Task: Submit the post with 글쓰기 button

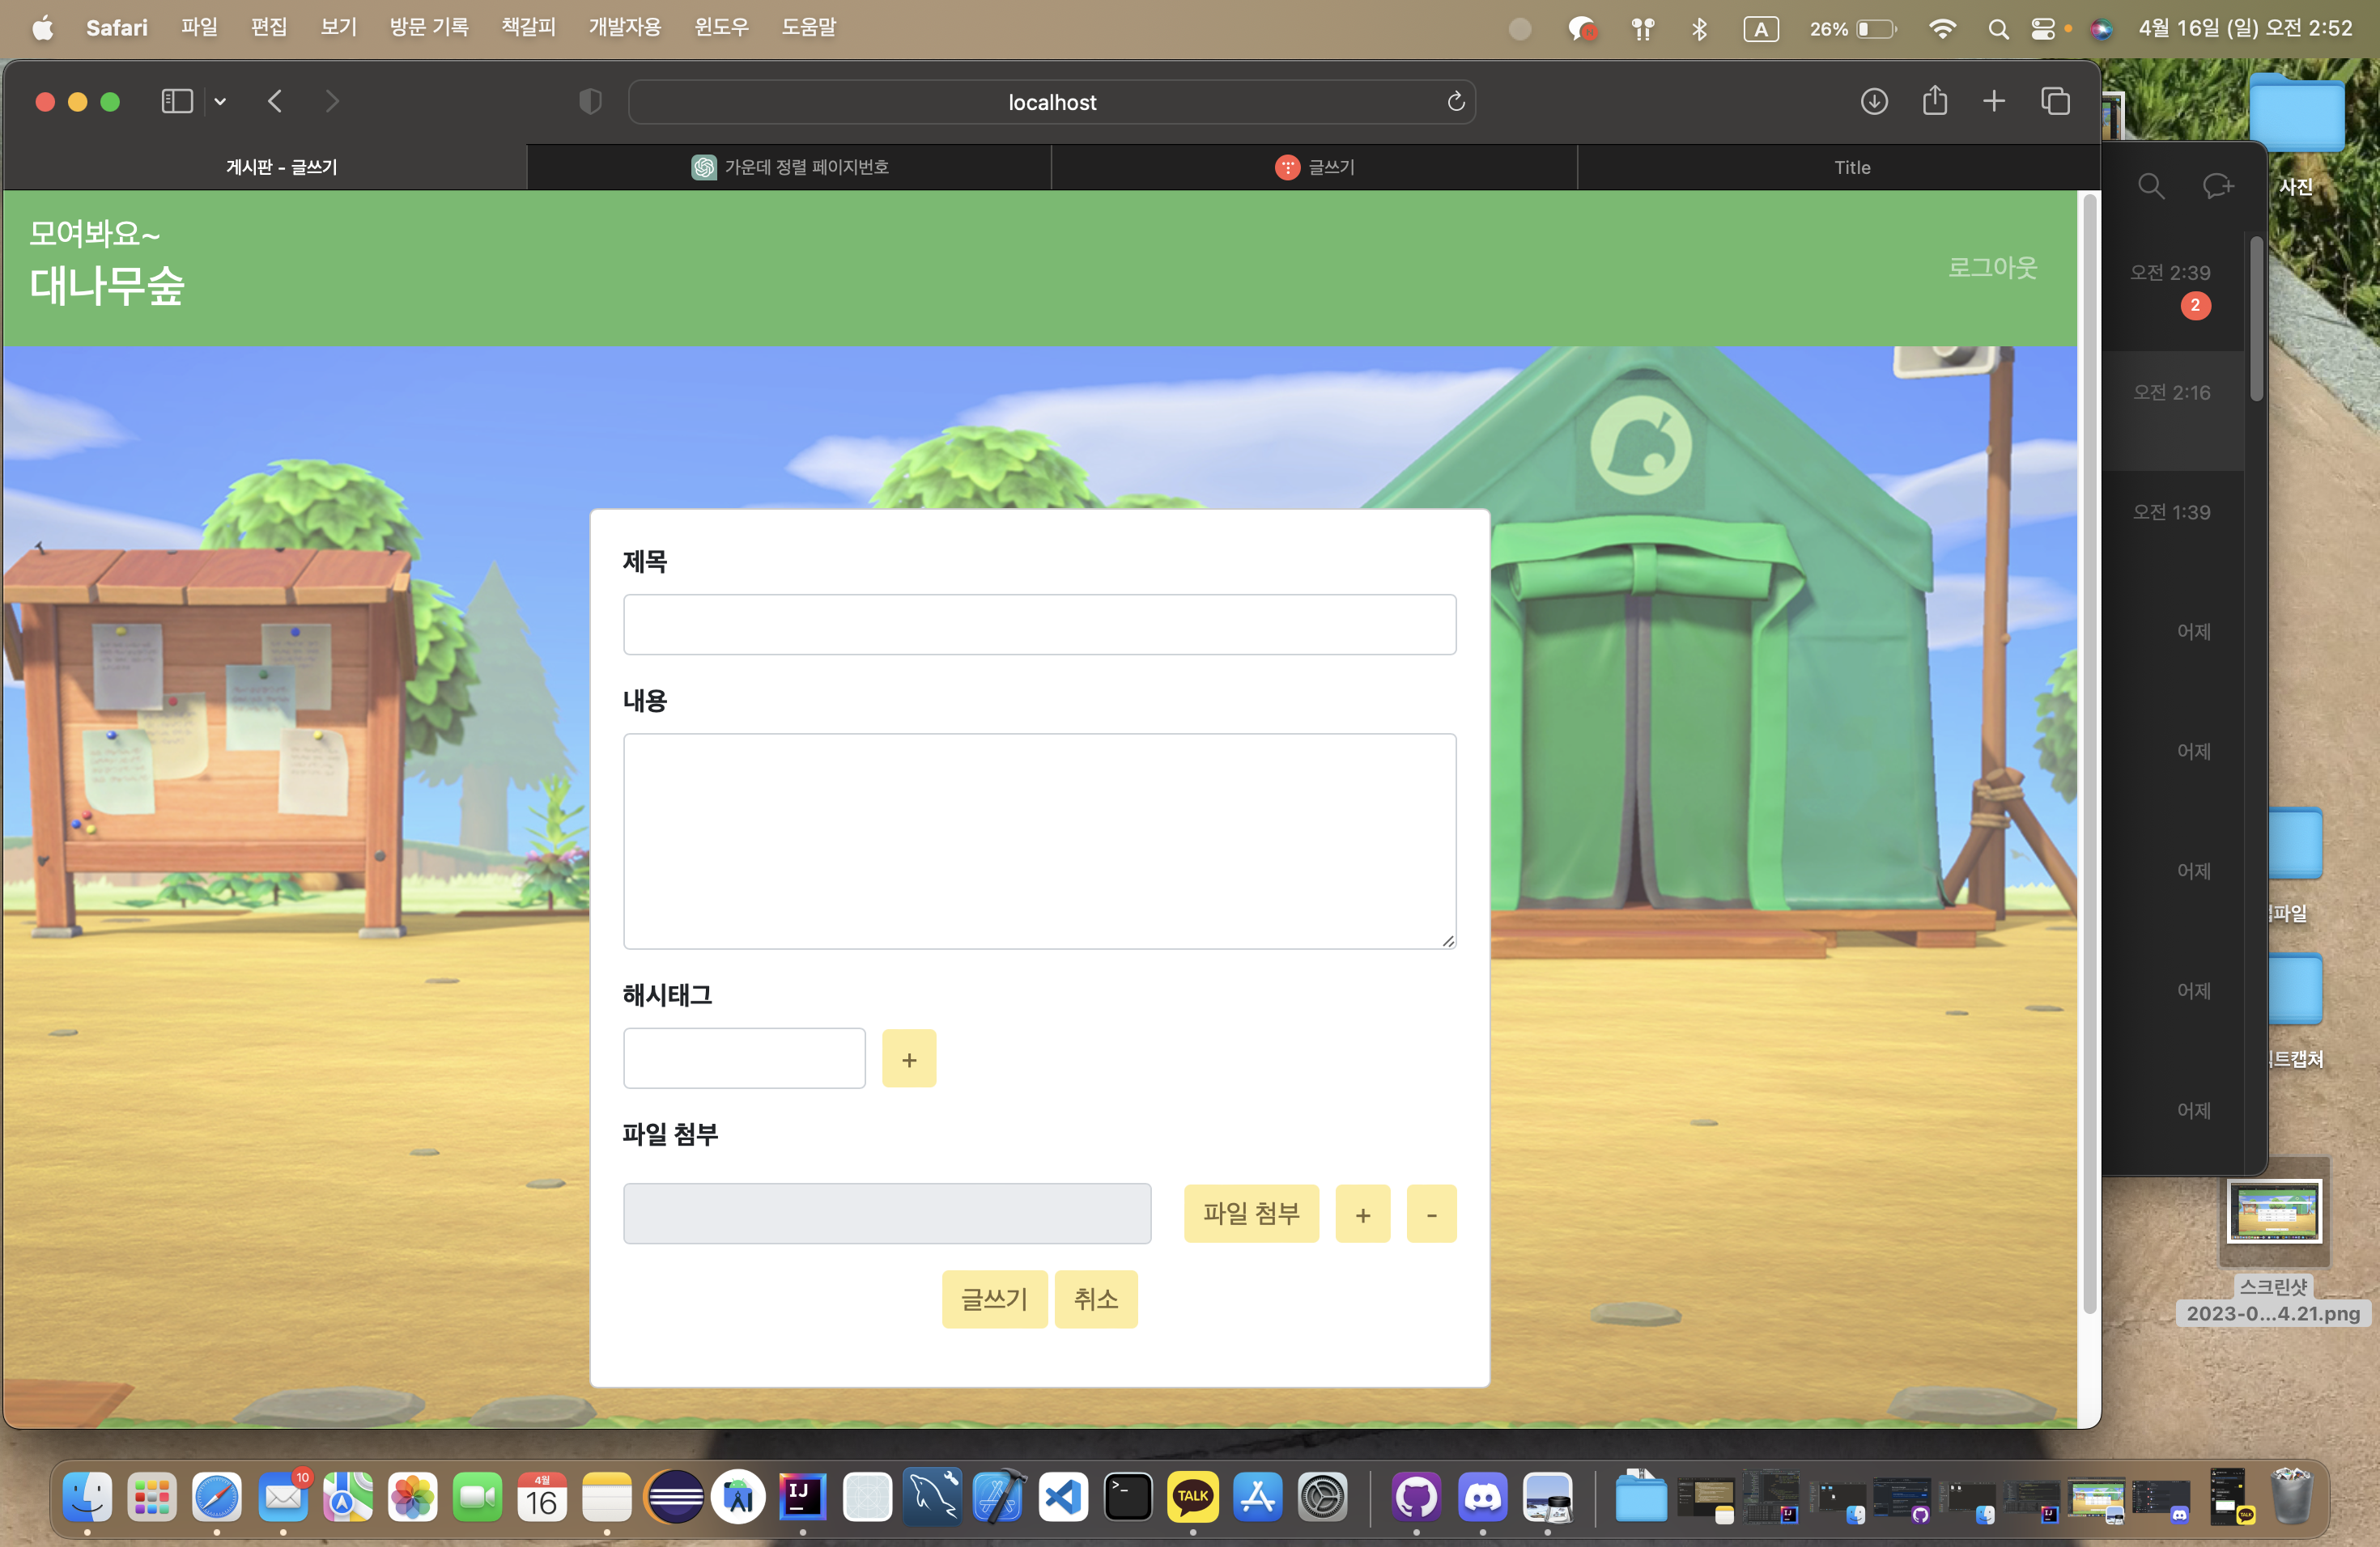Action: click(994, 1299)
